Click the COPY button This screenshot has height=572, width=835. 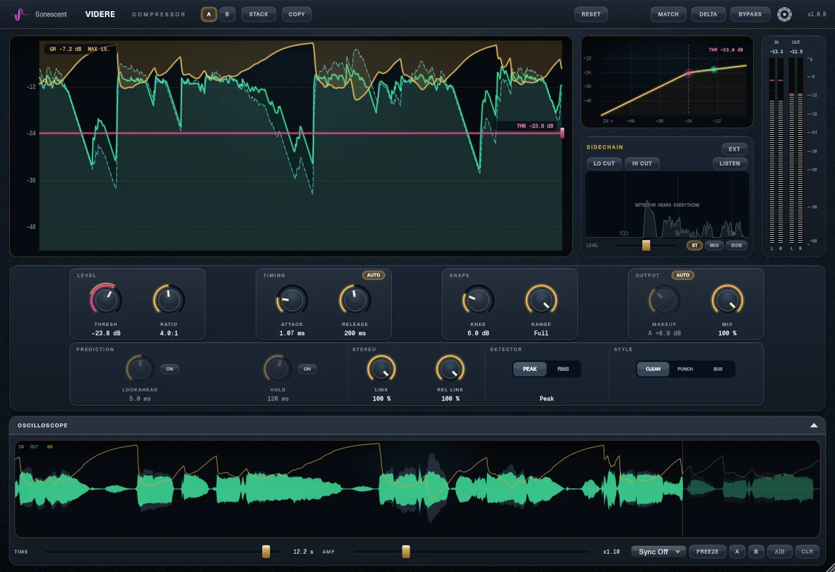click(x=297, y=14)
